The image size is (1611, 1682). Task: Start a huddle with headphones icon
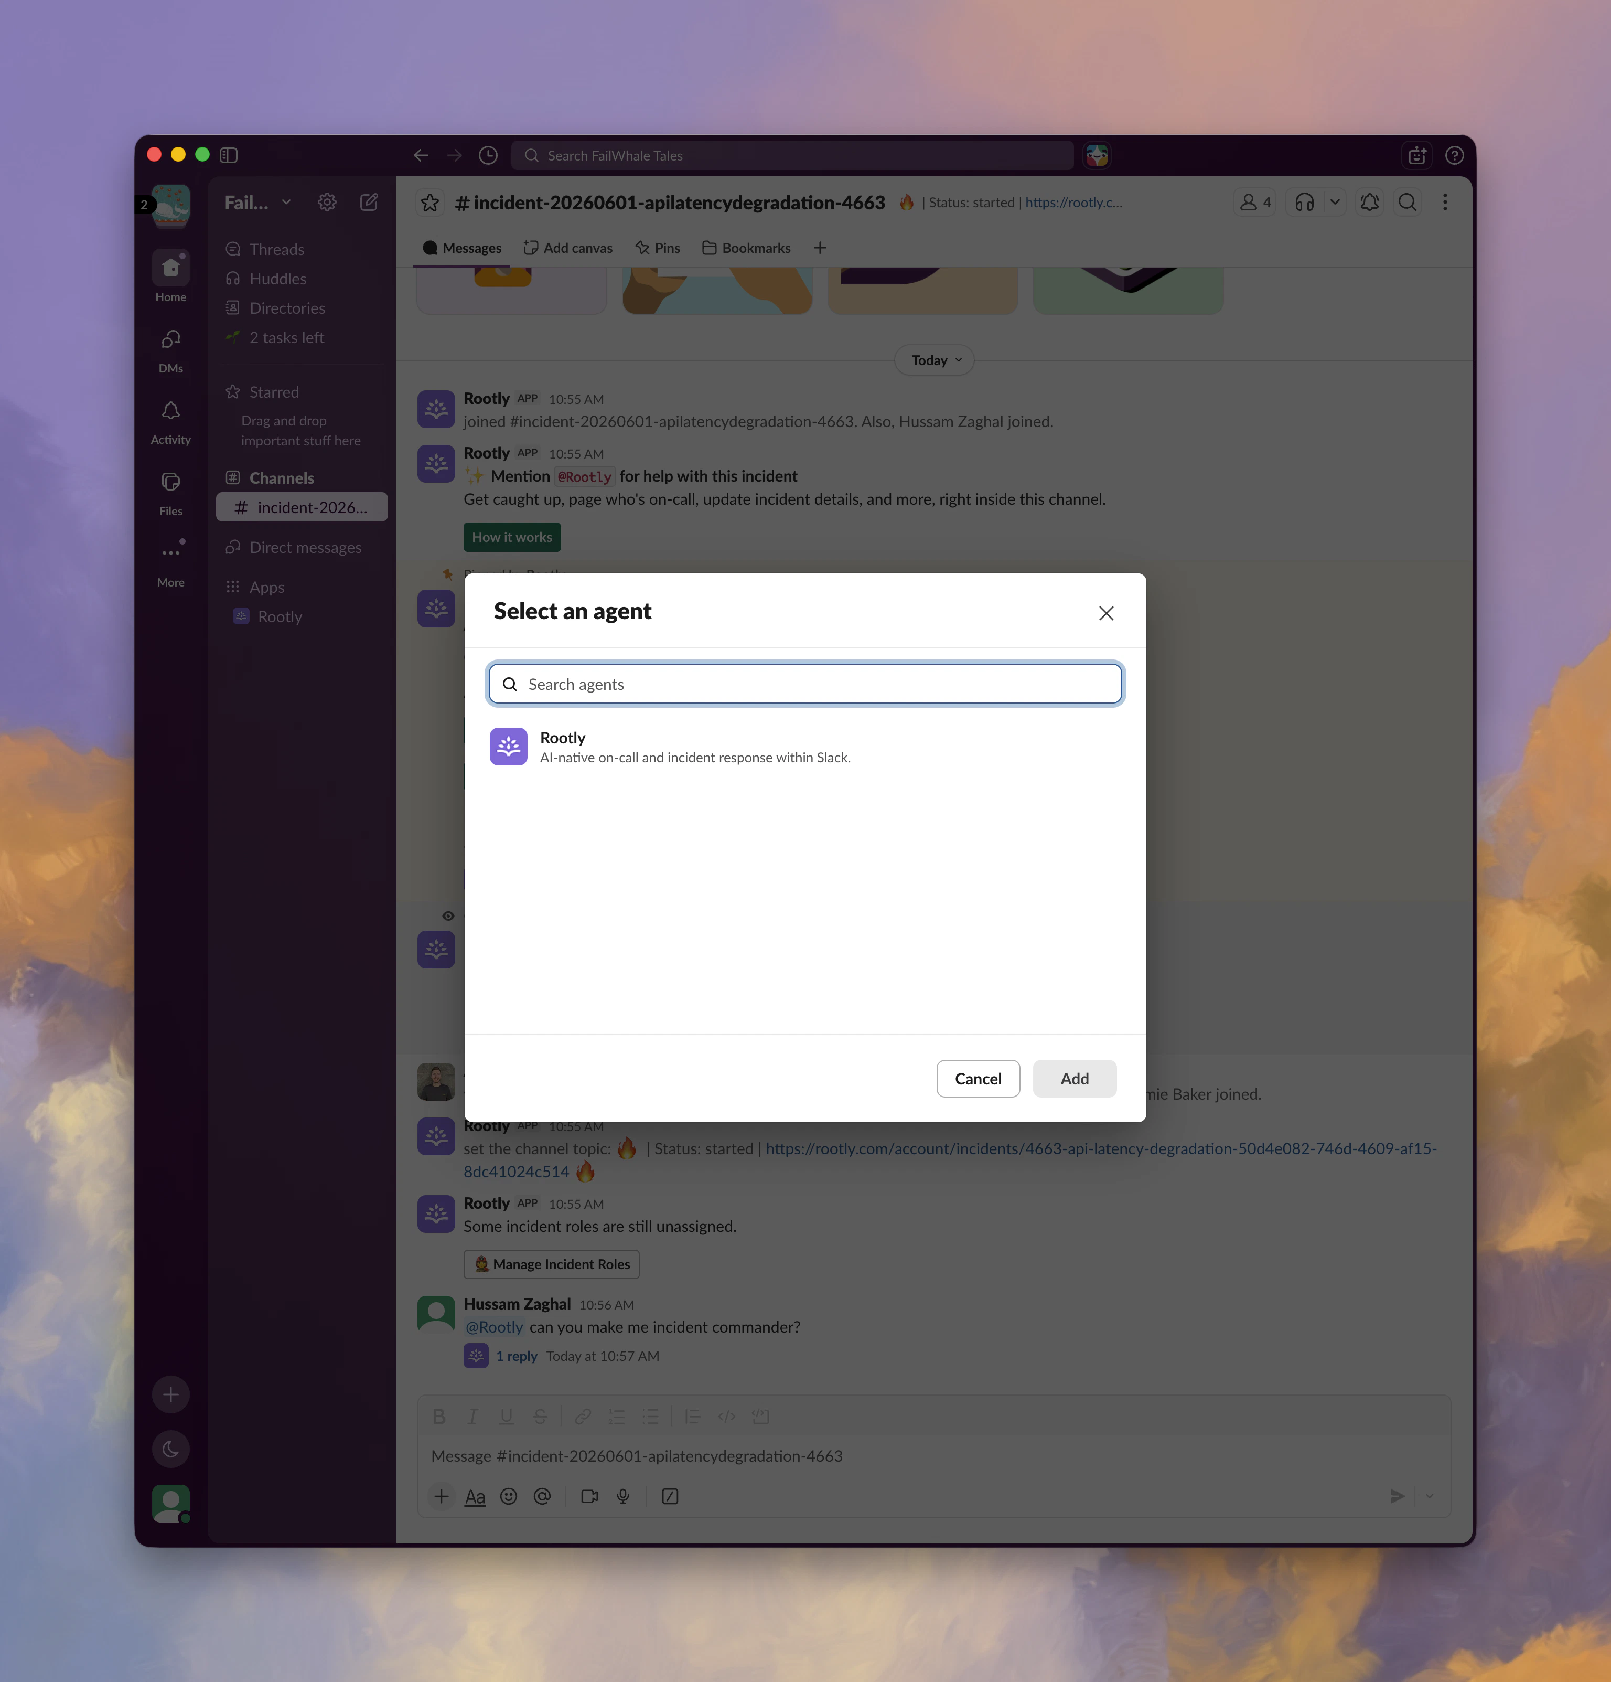(x=1304, y=203)
